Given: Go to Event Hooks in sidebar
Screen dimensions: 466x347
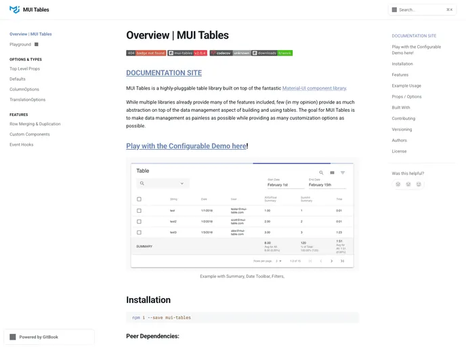Looking at the screenshot, I should [21, 144].
